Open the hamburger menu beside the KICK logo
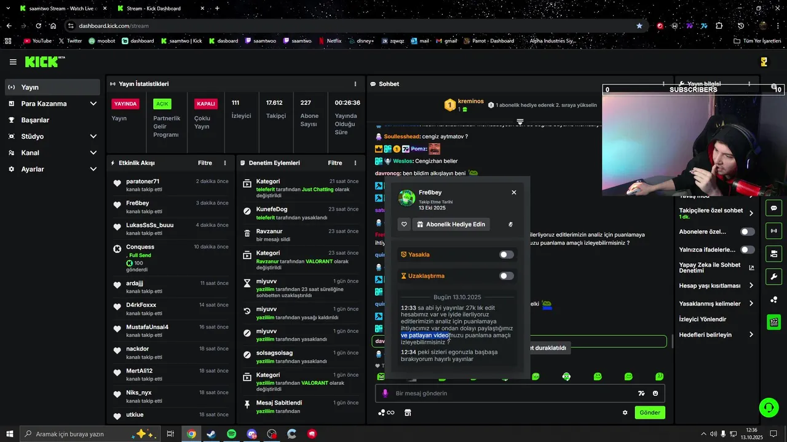Viewport: 787px width, 442px height. point(13,62)
